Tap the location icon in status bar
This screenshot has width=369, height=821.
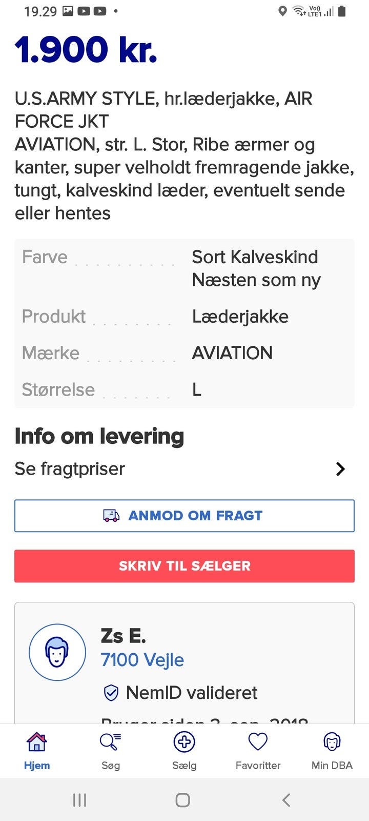282,11
